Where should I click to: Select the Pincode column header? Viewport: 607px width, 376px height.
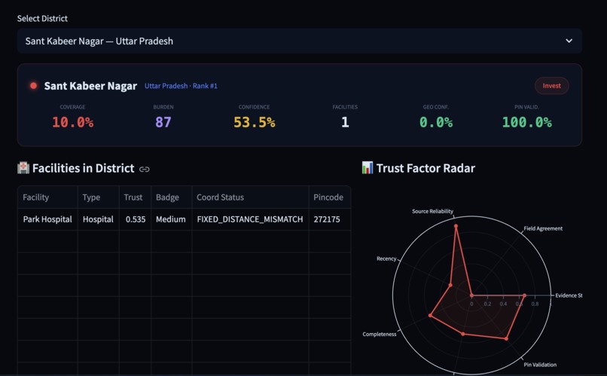click(x=330, y=197)
